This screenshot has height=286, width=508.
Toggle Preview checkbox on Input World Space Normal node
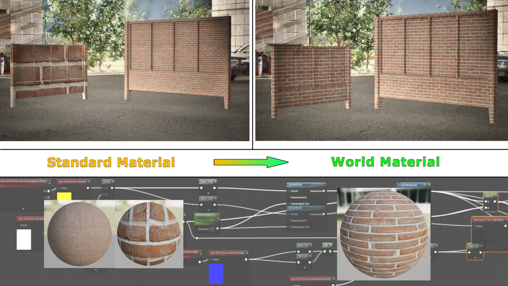coord(211,259)
